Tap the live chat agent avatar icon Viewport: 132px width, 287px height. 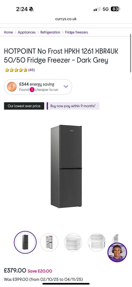[117, 252]
